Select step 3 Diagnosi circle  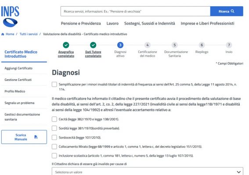click(120, 45)
